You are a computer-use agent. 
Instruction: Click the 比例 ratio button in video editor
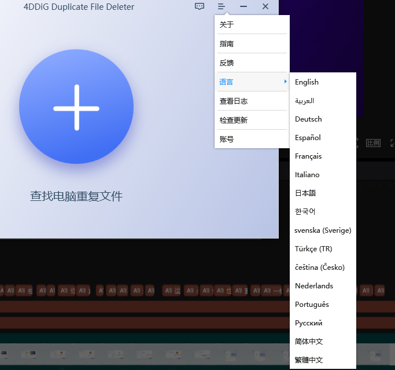(x=373, y=143)
